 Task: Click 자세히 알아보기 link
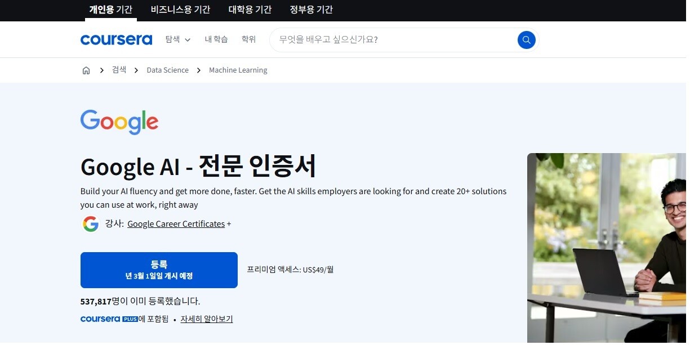tap(207, 319)
